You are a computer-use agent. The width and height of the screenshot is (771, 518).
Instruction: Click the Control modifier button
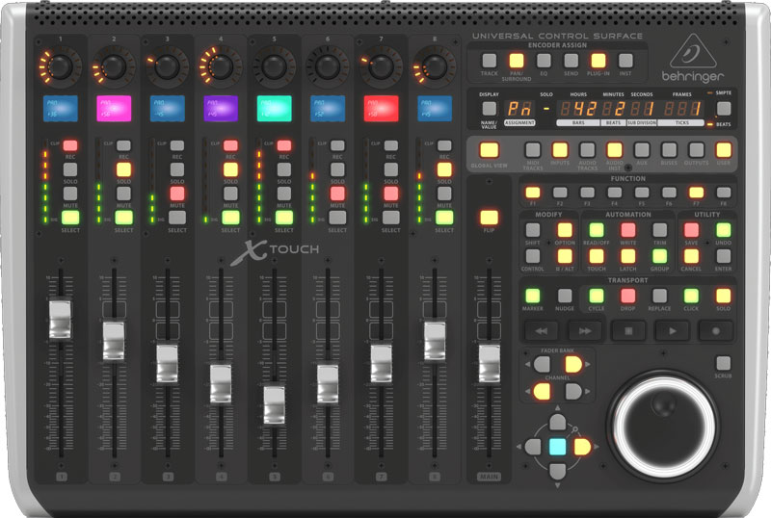(533, 256)
